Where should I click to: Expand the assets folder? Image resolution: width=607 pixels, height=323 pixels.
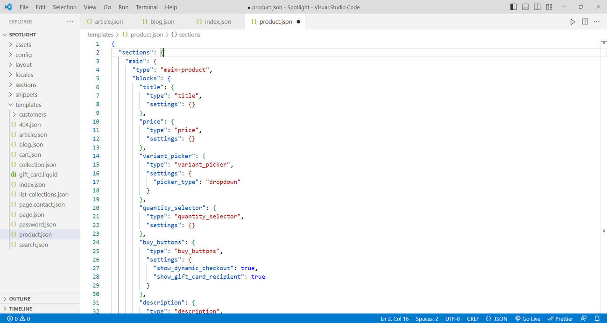(x=23, y=45)
